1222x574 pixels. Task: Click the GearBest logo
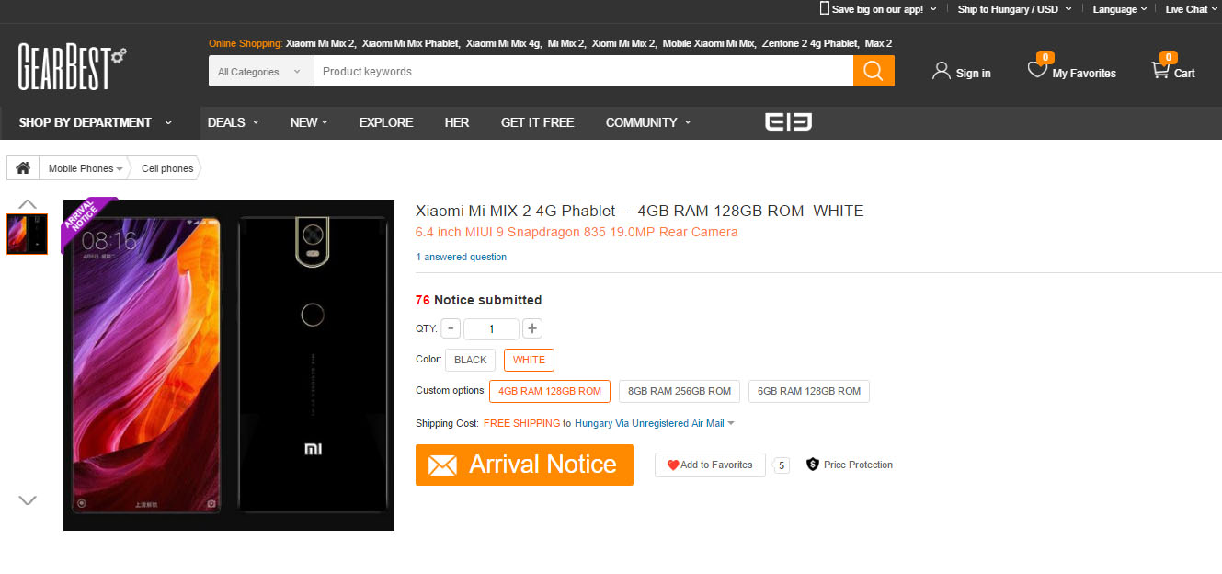72,69
